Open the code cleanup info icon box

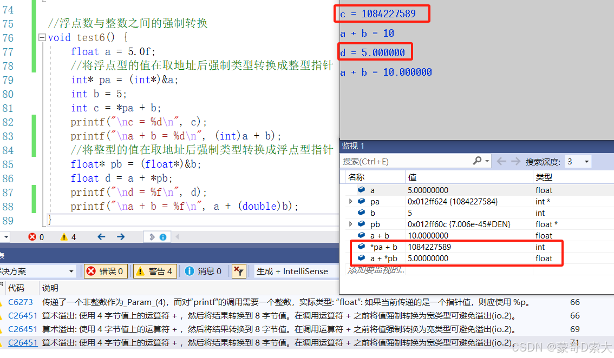click(158, 237)
